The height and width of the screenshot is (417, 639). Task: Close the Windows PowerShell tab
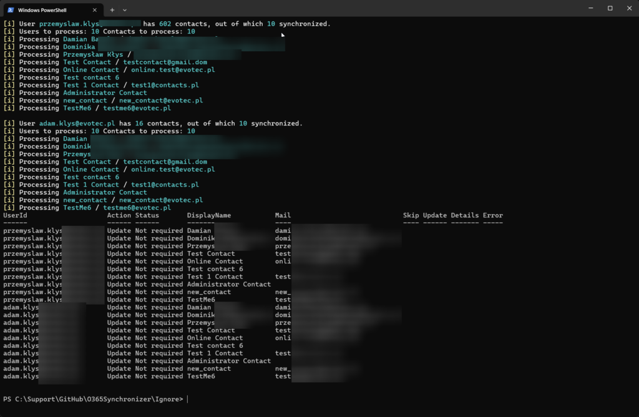coord(94,10)
